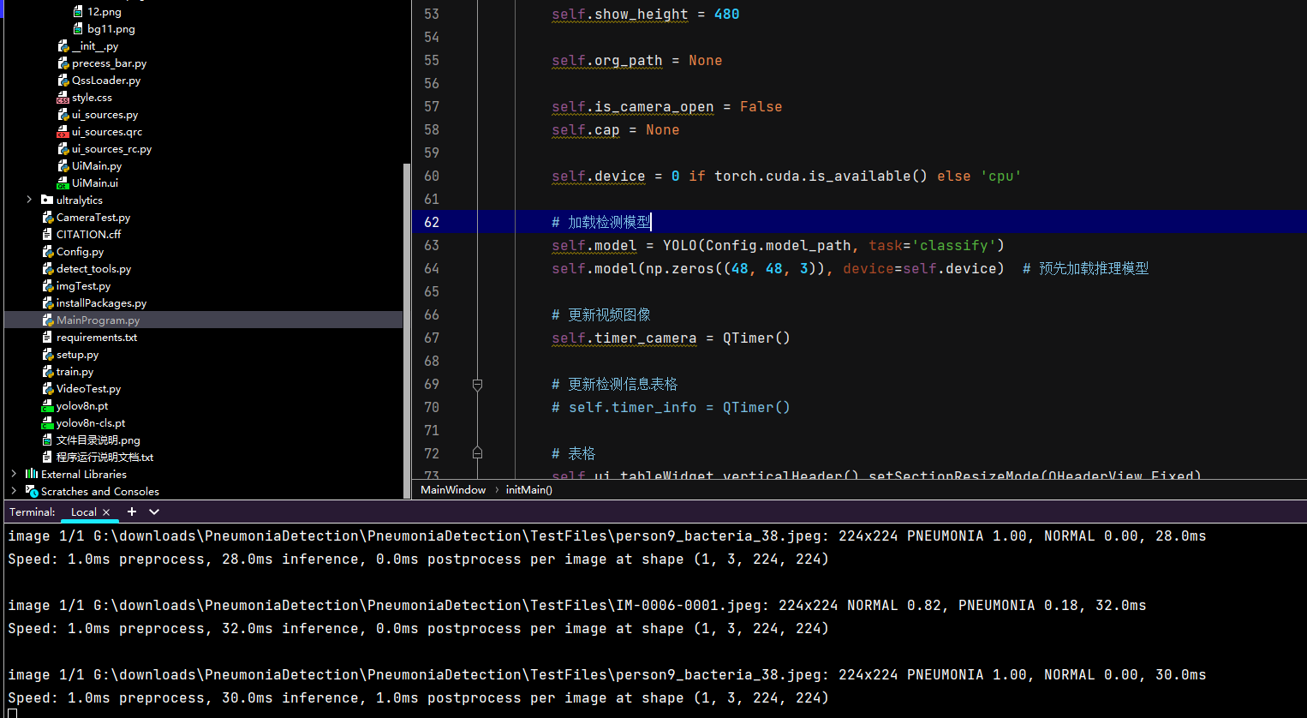The height and width of the screenshot is (718, 1307).
Task: Click the ui_sources.py Python file icon
Action: click(63, 115)
